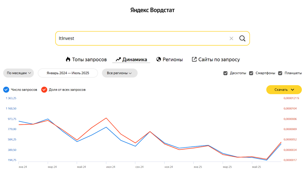The height and width of the screenshot is (173, 306).
Task: Click external link icon for Сайты по запросу
Action: click(x=194, y=59)
